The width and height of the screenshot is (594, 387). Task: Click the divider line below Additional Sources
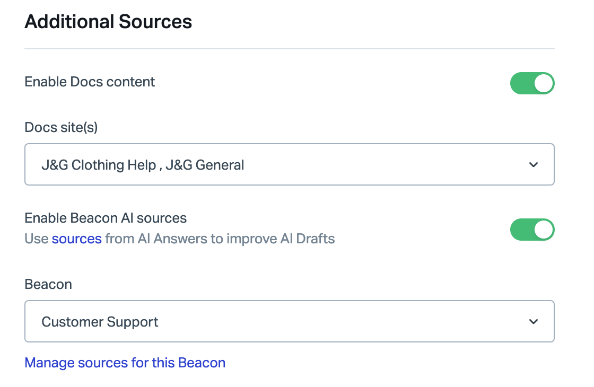[290, 48]
